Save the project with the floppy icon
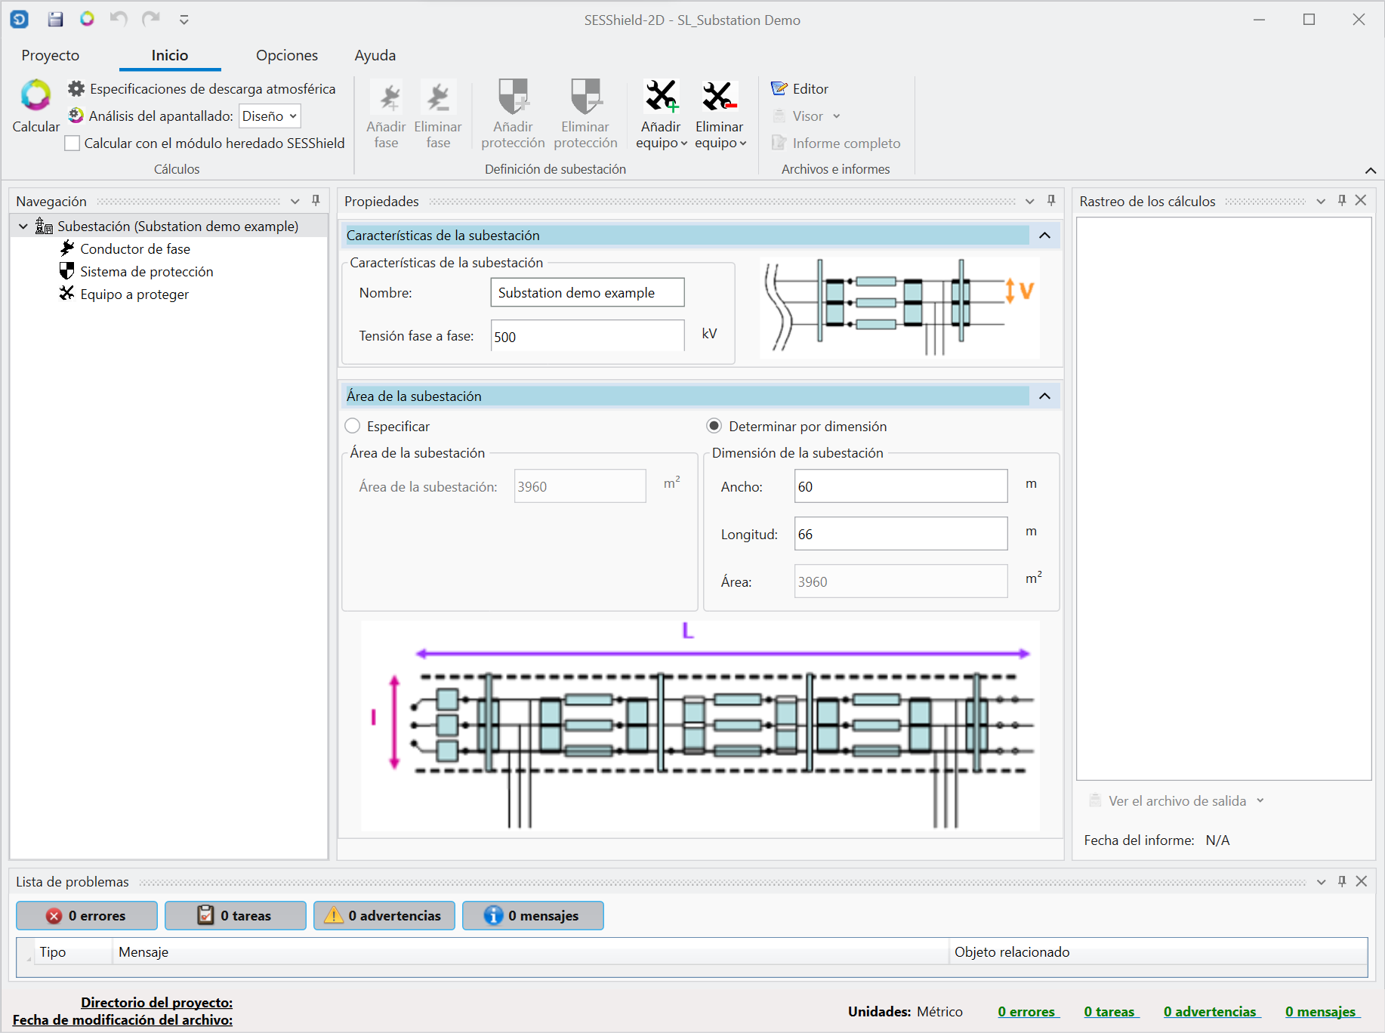Image resolution: width=1385 pixels, height=1033 pixels. pyautogui.click(x=55, y=20)
